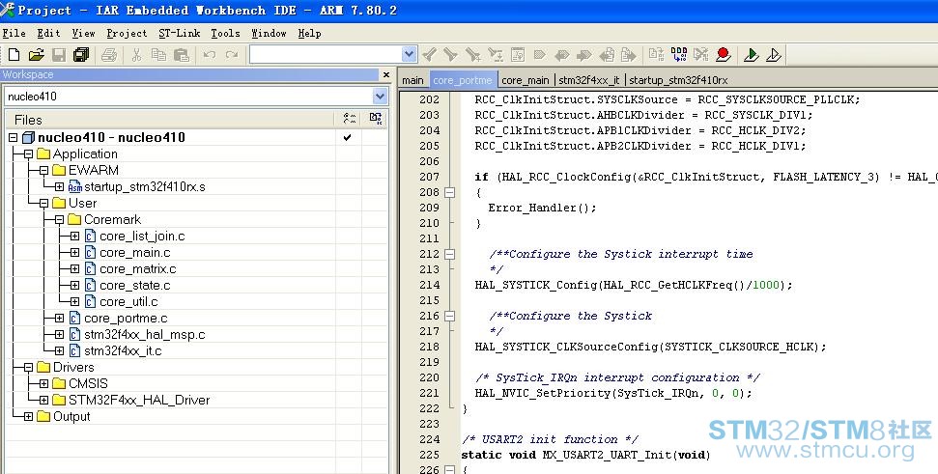Select core_list_join.c in the tree
Screen dimensions: 938x474
tap(142, 237)
